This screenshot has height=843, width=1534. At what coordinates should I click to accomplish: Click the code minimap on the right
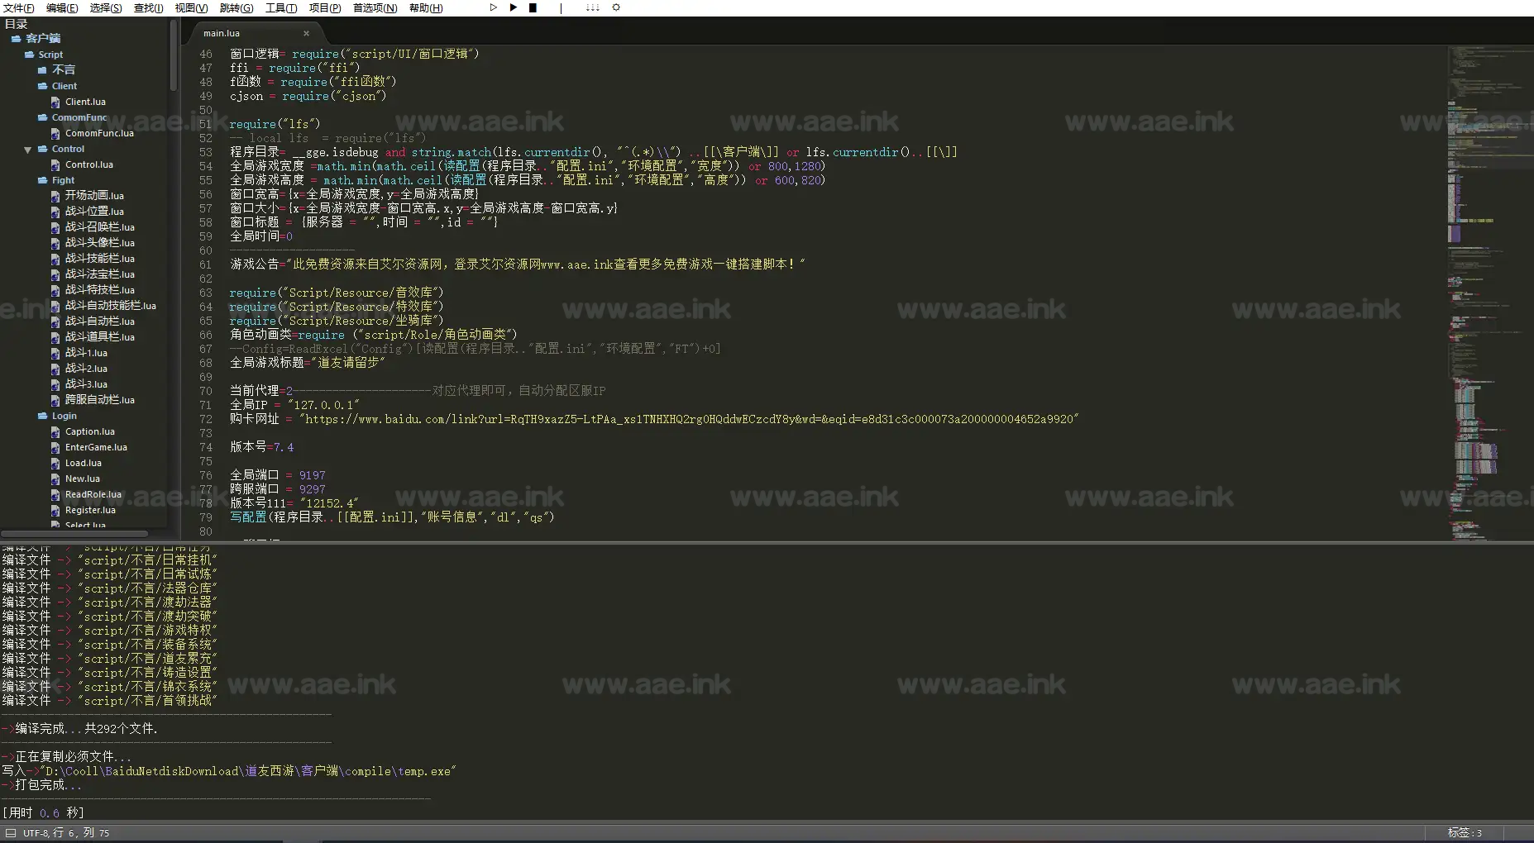[x=1489, y=293]
